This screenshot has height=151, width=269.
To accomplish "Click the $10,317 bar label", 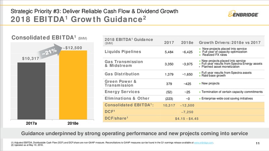I will tap(31, 58).
